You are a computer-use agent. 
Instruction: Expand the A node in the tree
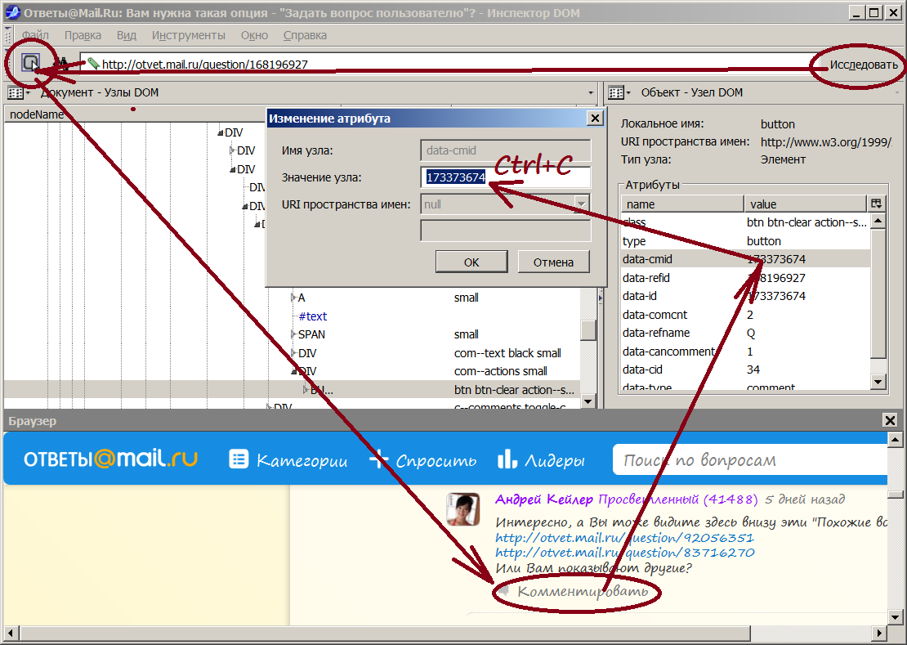[x=293, y=298]
